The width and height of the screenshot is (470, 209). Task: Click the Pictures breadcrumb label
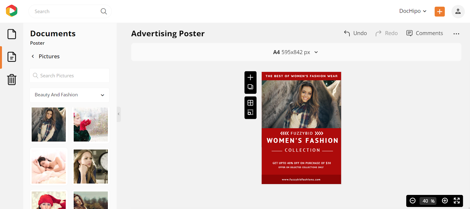click(x=49, y=56)
